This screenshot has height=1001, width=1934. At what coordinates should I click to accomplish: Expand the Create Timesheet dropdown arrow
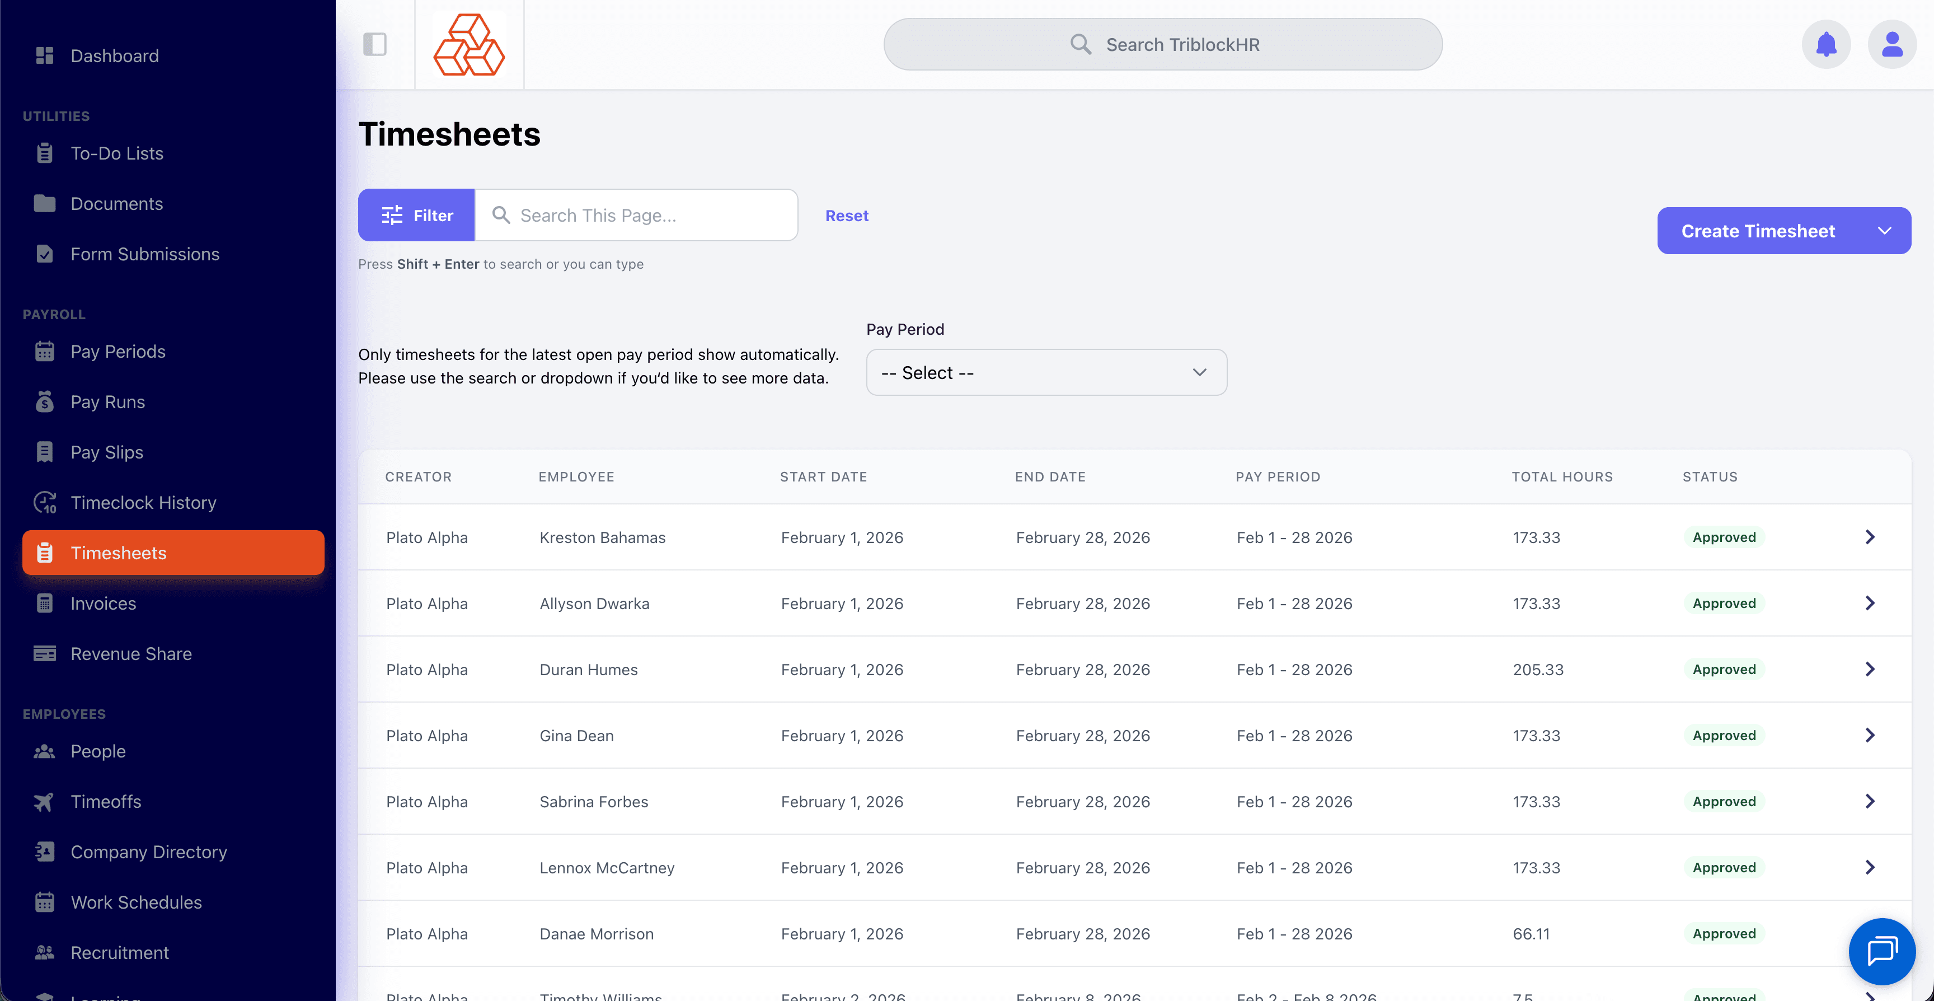[x=1884, y=231]
